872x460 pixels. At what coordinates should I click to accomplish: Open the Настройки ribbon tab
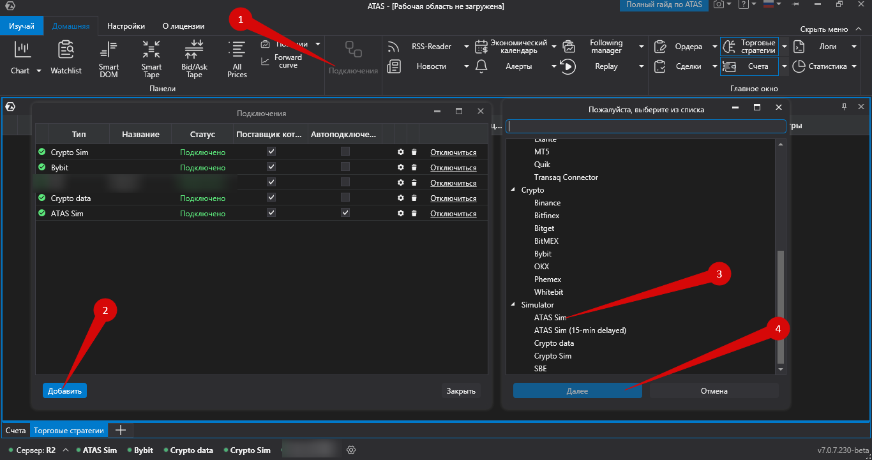pyautogui.click(x=126, y=26)
